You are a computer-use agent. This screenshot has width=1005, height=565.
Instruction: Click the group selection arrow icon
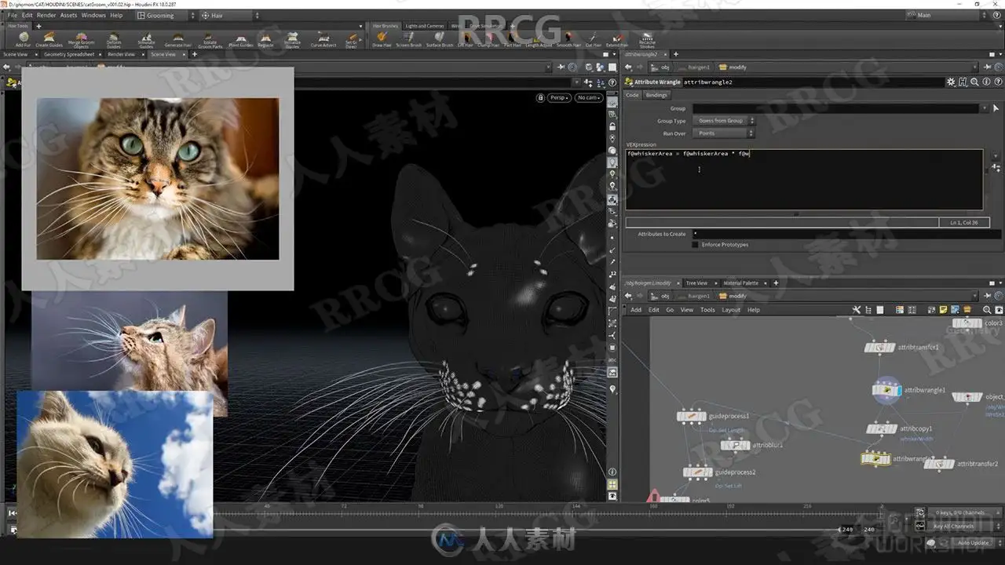[x=996, y=108]
